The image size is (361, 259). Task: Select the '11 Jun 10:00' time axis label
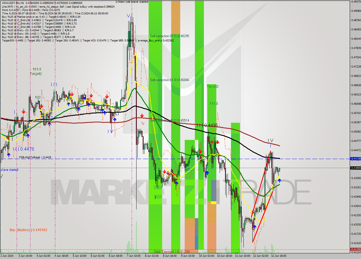click(243, 256)
